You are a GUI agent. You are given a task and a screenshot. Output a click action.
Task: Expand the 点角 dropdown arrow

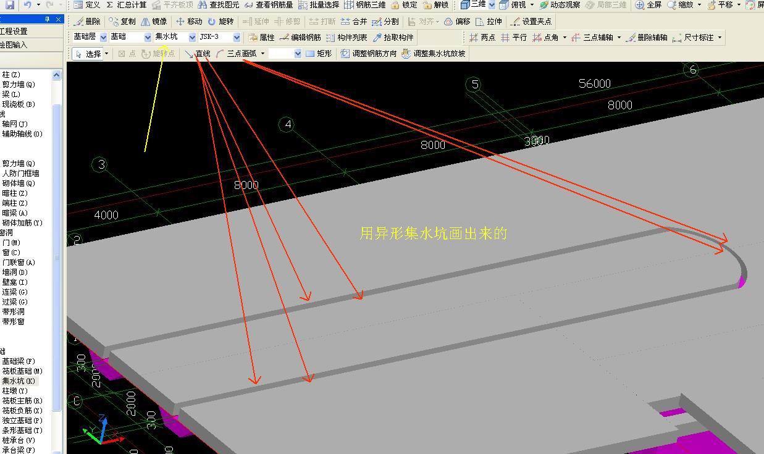565,37
